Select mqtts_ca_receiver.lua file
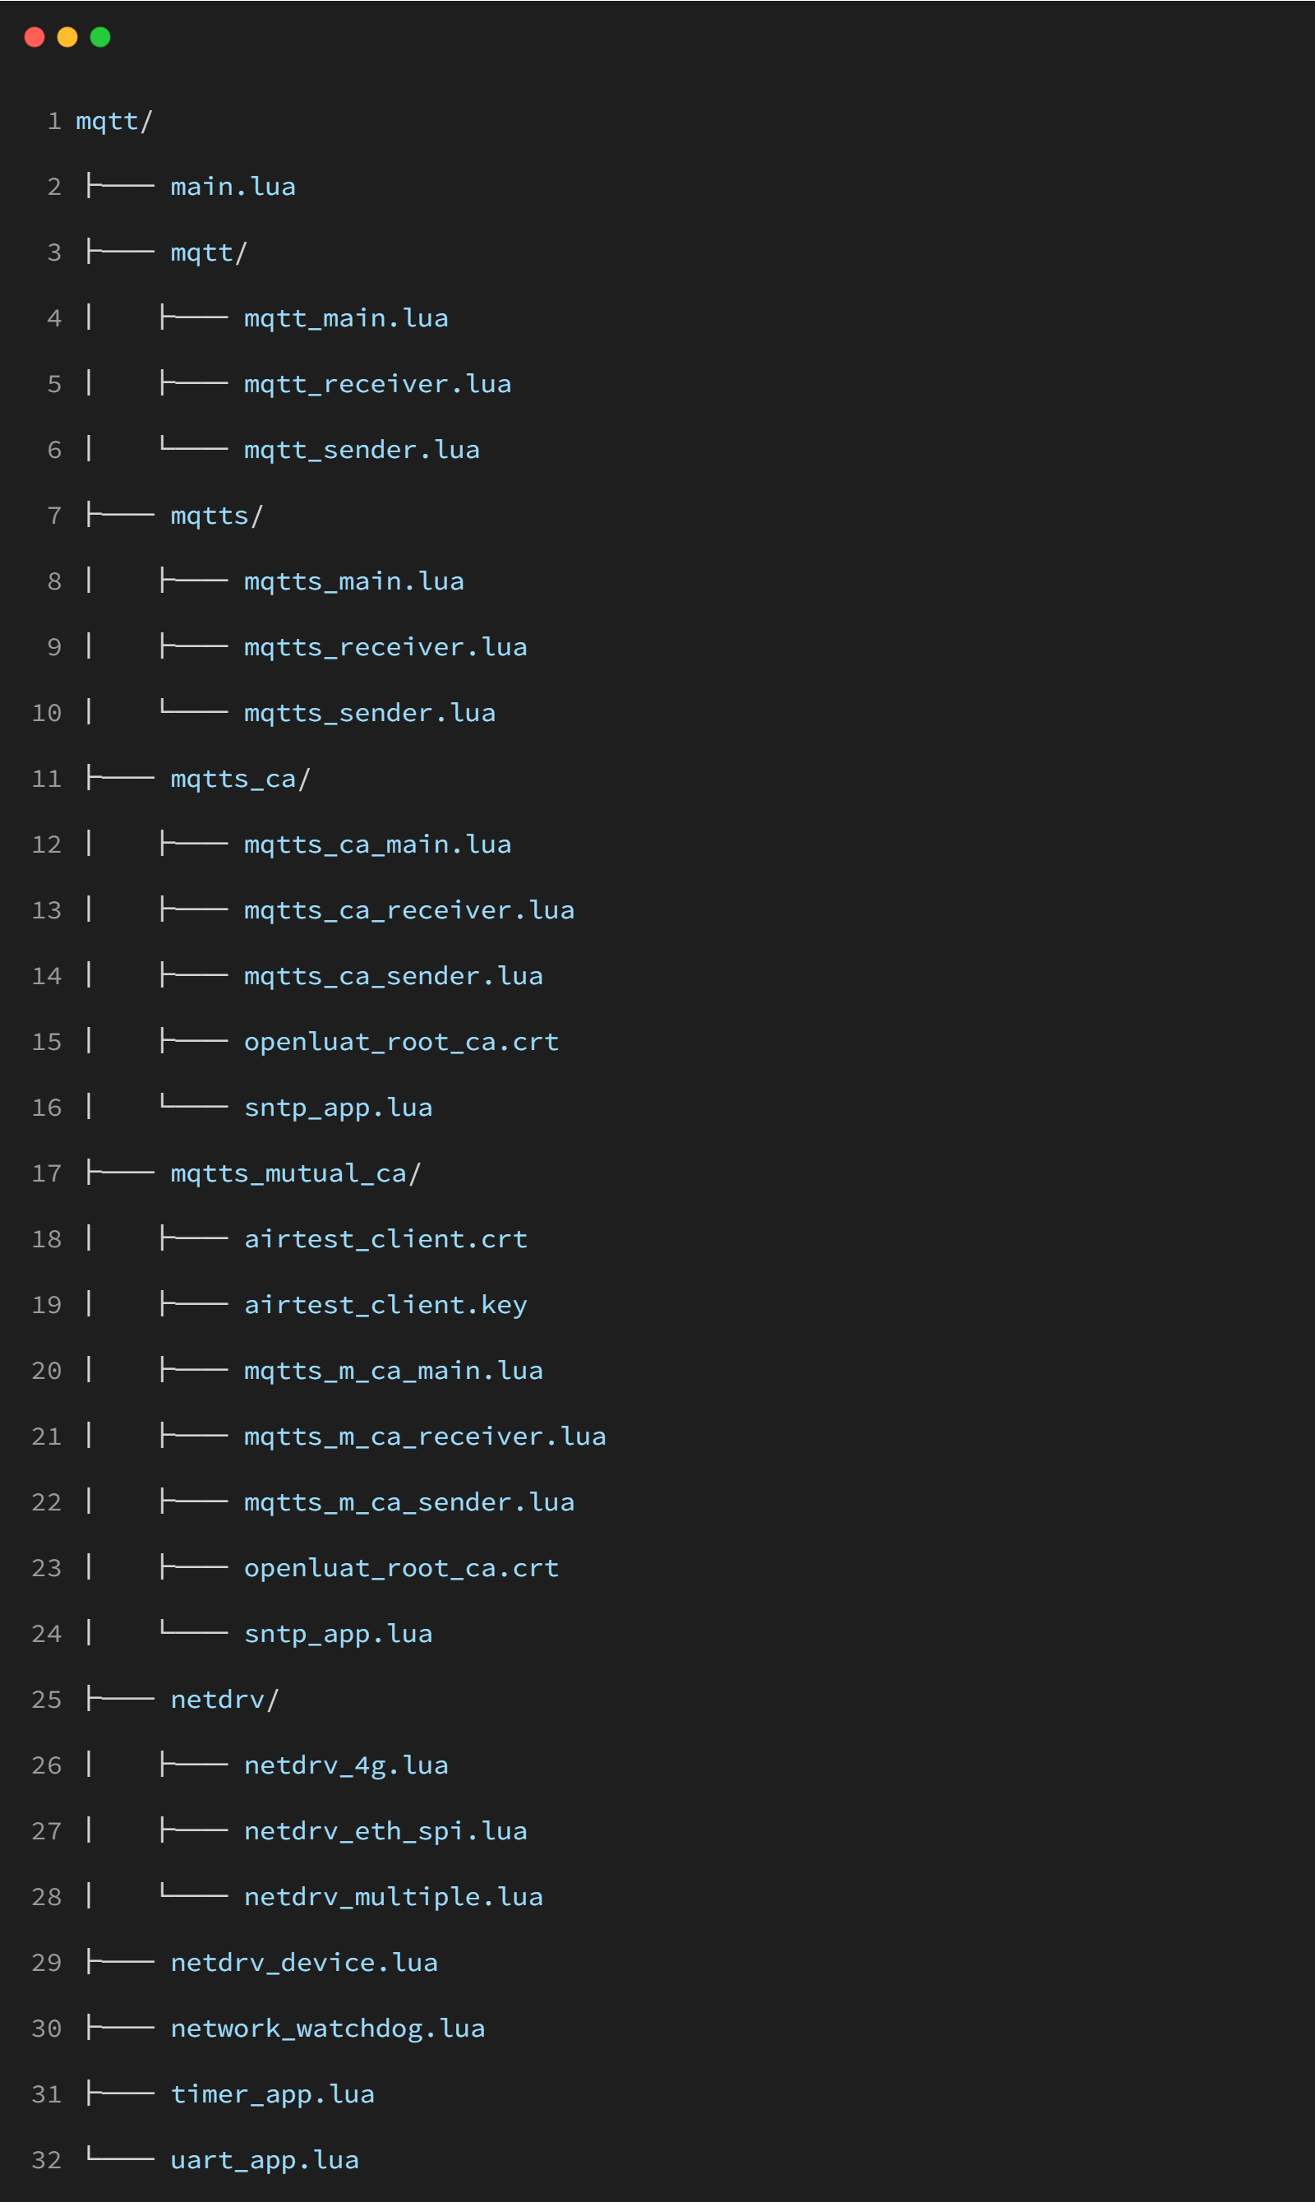 click(x=409, y=909)
